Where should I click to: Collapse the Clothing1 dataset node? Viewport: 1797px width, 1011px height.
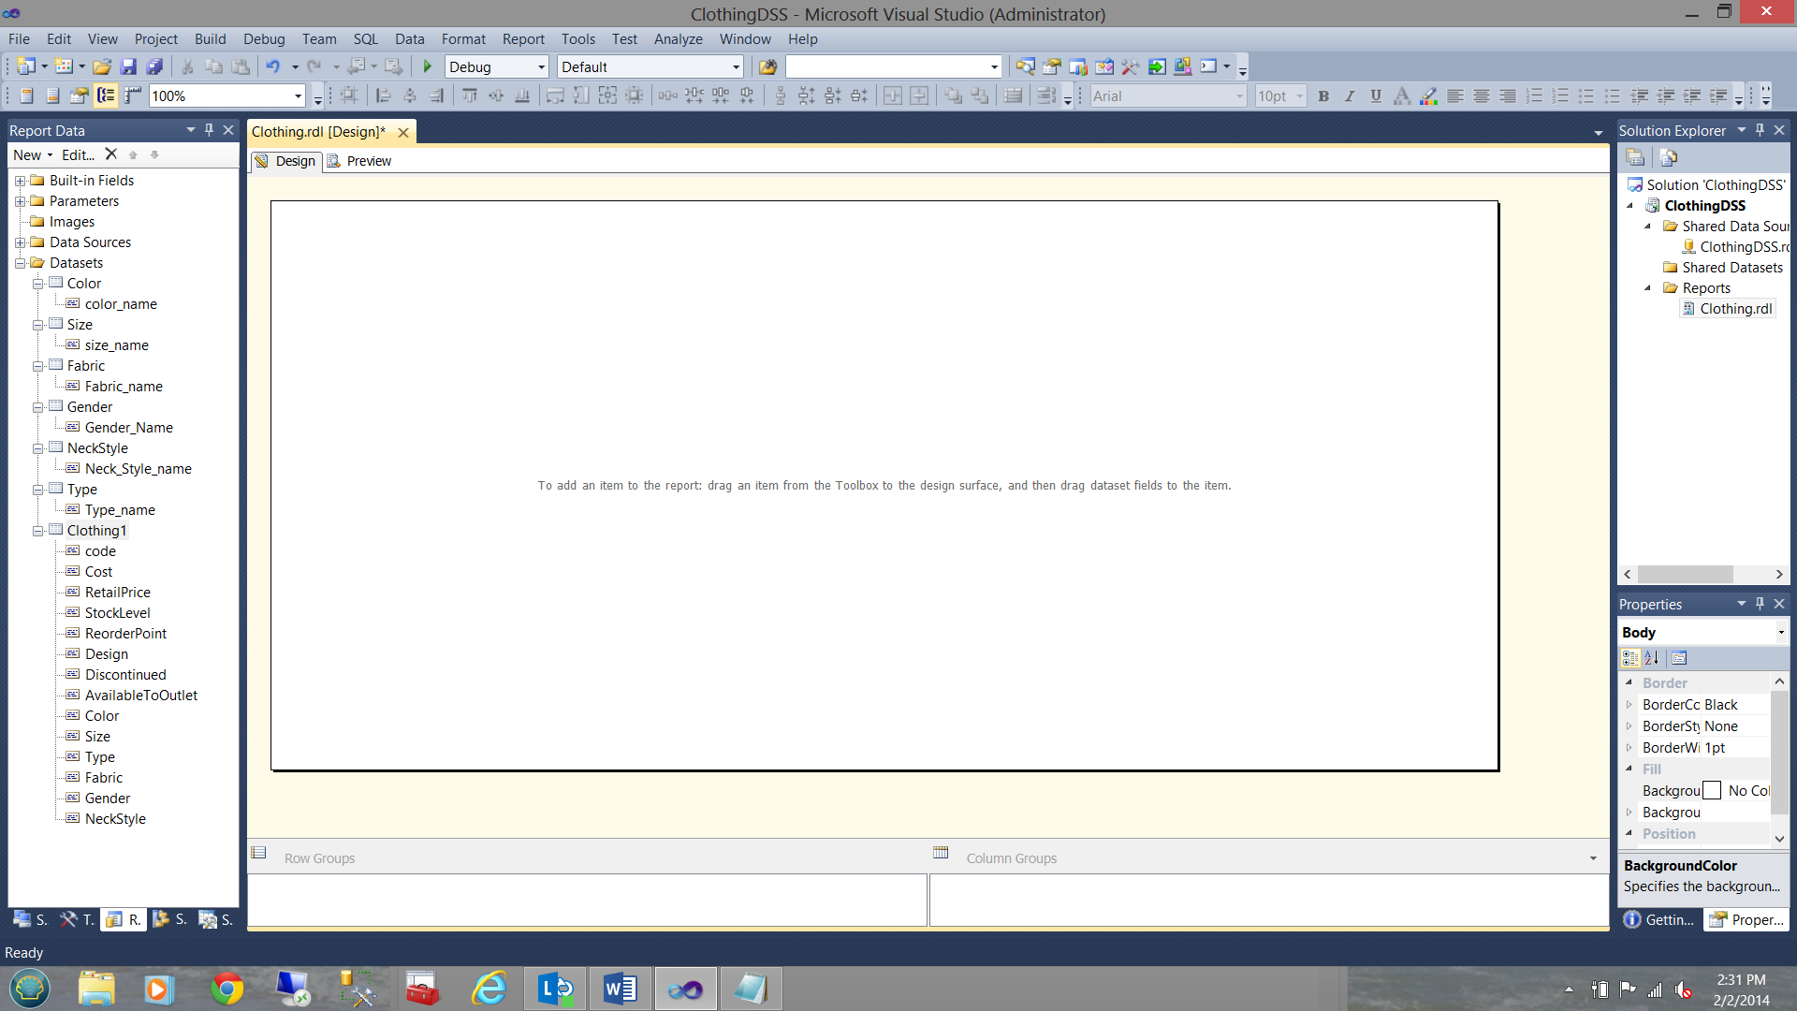(37, 531)
